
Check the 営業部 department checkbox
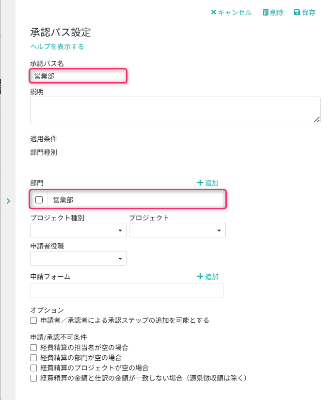click(x=39, y=200)
